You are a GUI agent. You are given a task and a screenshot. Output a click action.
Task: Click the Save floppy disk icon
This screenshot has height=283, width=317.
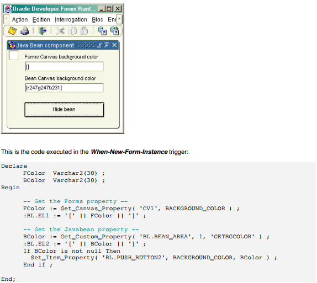tap(12, 31)
